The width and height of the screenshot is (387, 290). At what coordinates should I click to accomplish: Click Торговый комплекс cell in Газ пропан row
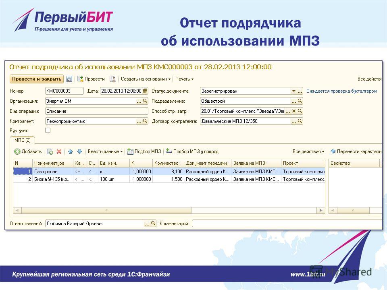point(303,172)
